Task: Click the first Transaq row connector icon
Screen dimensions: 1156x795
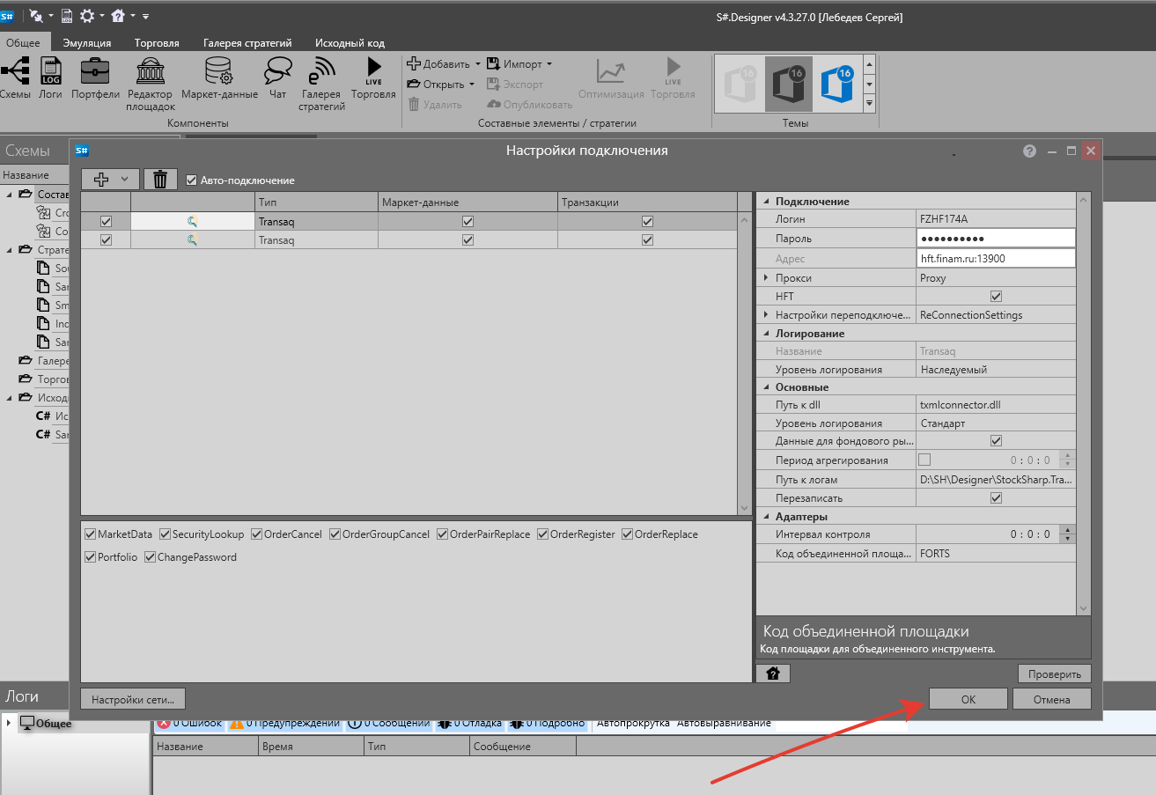Action: [193, 222]
